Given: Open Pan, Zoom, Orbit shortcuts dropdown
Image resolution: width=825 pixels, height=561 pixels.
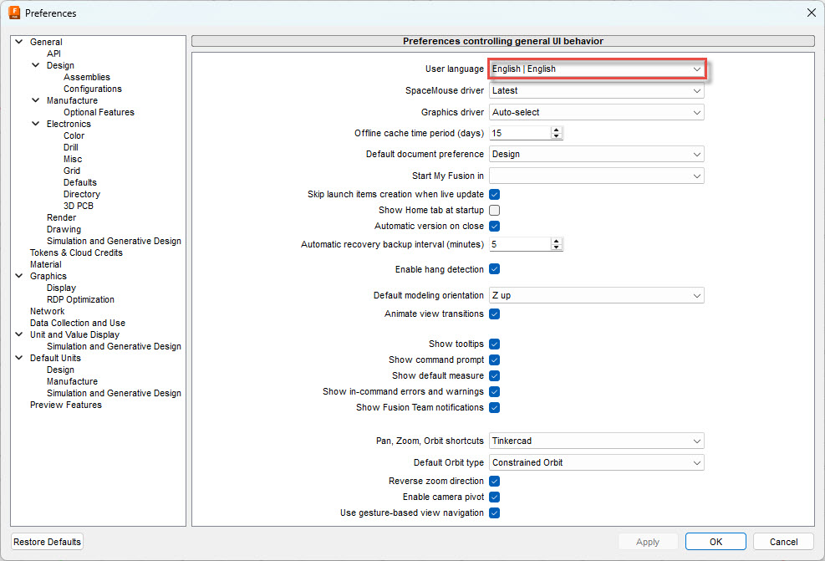Looking at the screenshot, I should tap(597, 441).
